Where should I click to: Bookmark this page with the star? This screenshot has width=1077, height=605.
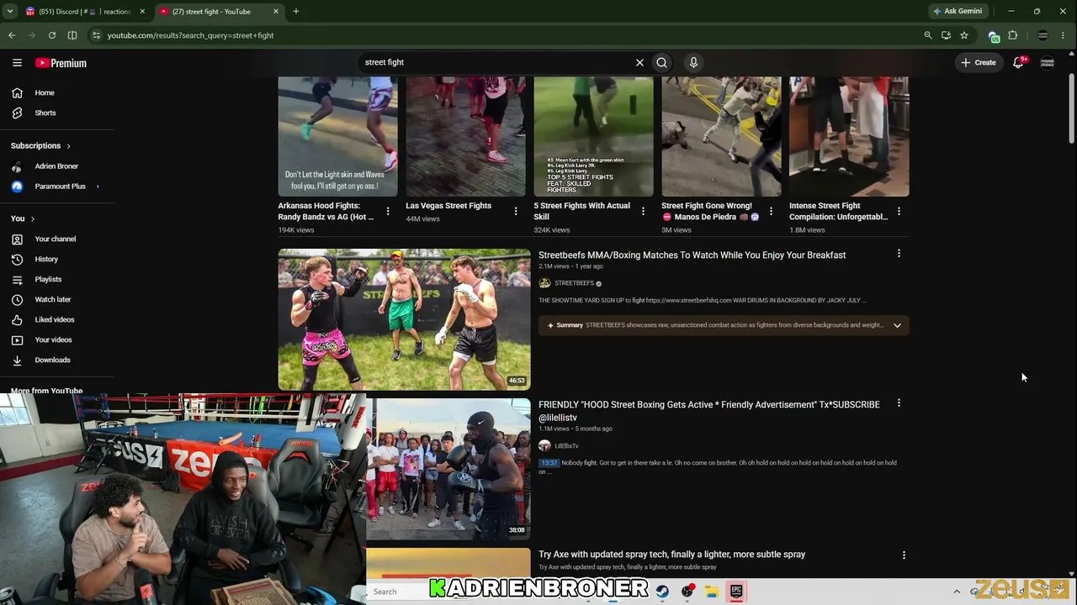[x=964, y=35]
